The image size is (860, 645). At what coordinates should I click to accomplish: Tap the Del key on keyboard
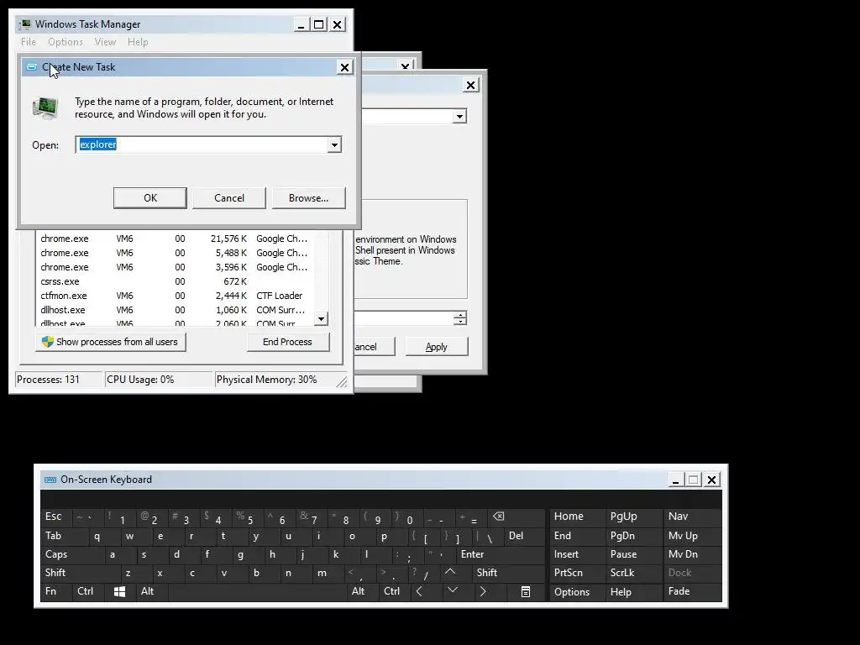[x=524, y=536]
